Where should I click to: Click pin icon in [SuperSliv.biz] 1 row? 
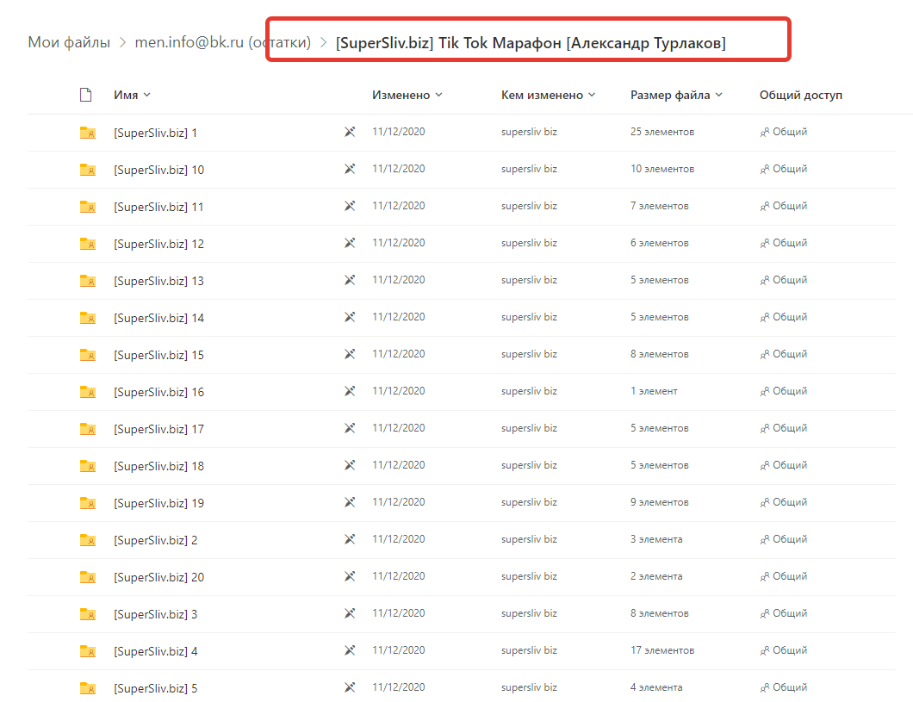[x=350, y=132]
